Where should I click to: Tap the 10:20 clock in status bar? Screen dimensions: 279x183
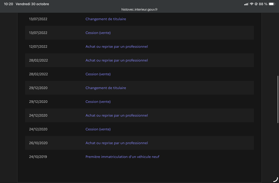coord(8,4)
